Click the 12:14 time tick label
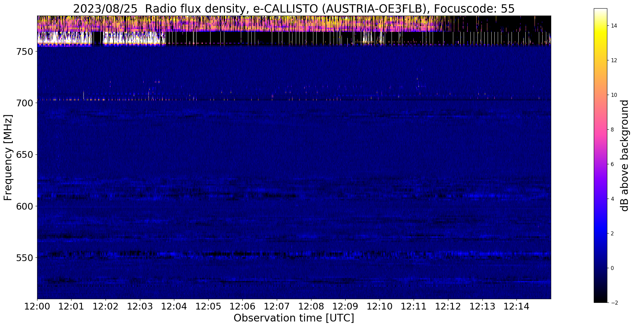The image size is (634, 327). 517,306
